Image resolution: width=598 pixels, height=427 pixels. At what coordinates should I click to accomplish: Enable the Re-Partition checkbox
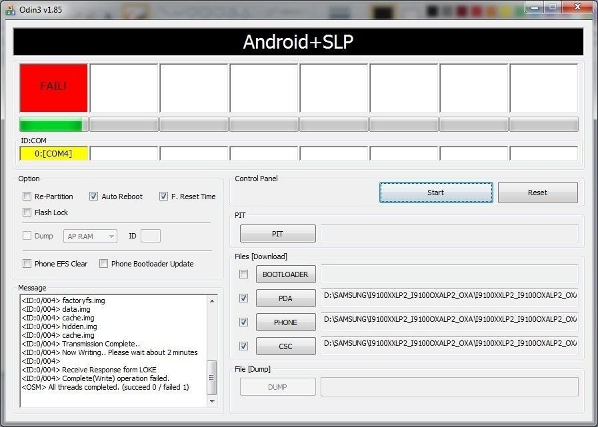coord(27,197)
